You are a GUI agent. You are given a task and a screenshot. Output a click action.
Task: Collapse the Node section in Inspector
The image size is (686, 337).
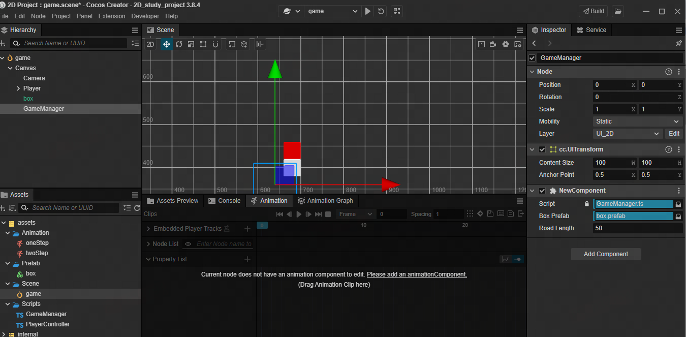532,72
